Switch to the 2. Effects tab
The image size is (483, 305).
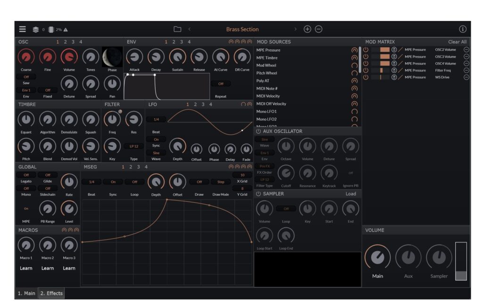(x=51, y=293)
